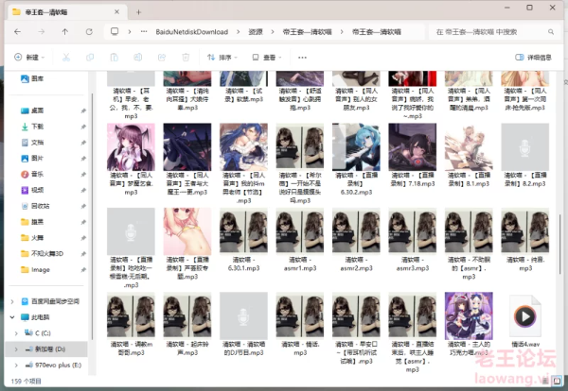Expand the 新加卷 (D:) drive node
The width and height of the screenshot is (568, 391).
tap(16, 349)
